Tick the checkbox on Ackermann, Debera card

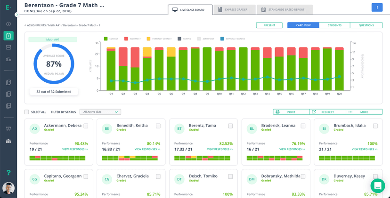point(86,126)
